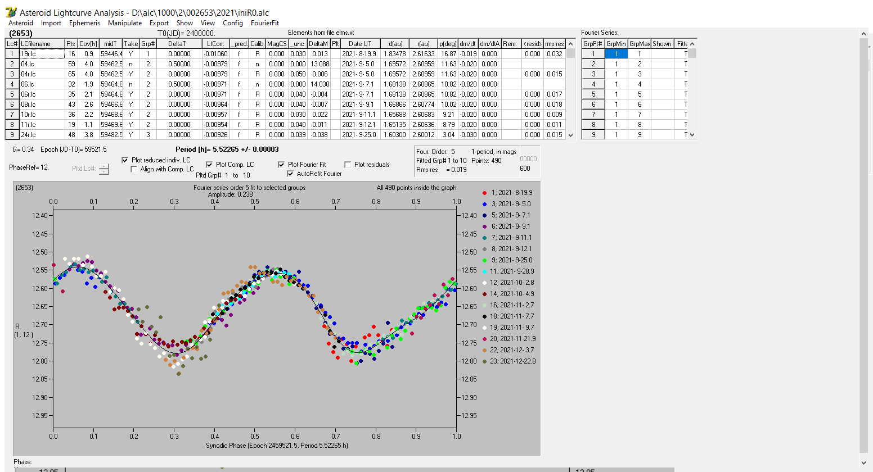Image resolution: width=873 pixels, height=472 pixels.
Task: Click Fourier Series row header 9
Action: click(x=593, y=135)
